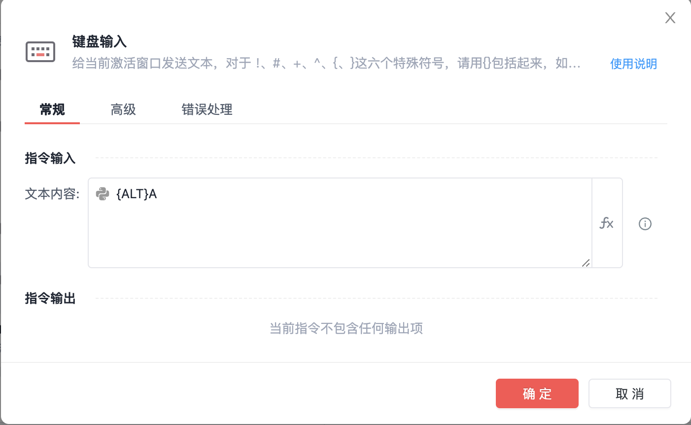The height and width of the screenshot is (425, 691).
Task: Click the 文本内容 field label
Action: pyautogui.click(x=52, y=194)
